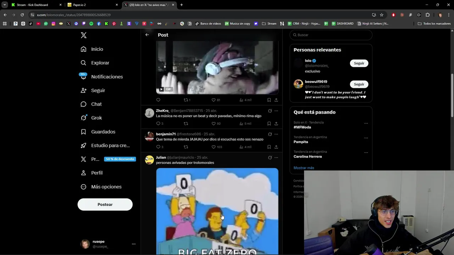
Task: Open the Stream bookmarks folder
Action: coord(269,24)
